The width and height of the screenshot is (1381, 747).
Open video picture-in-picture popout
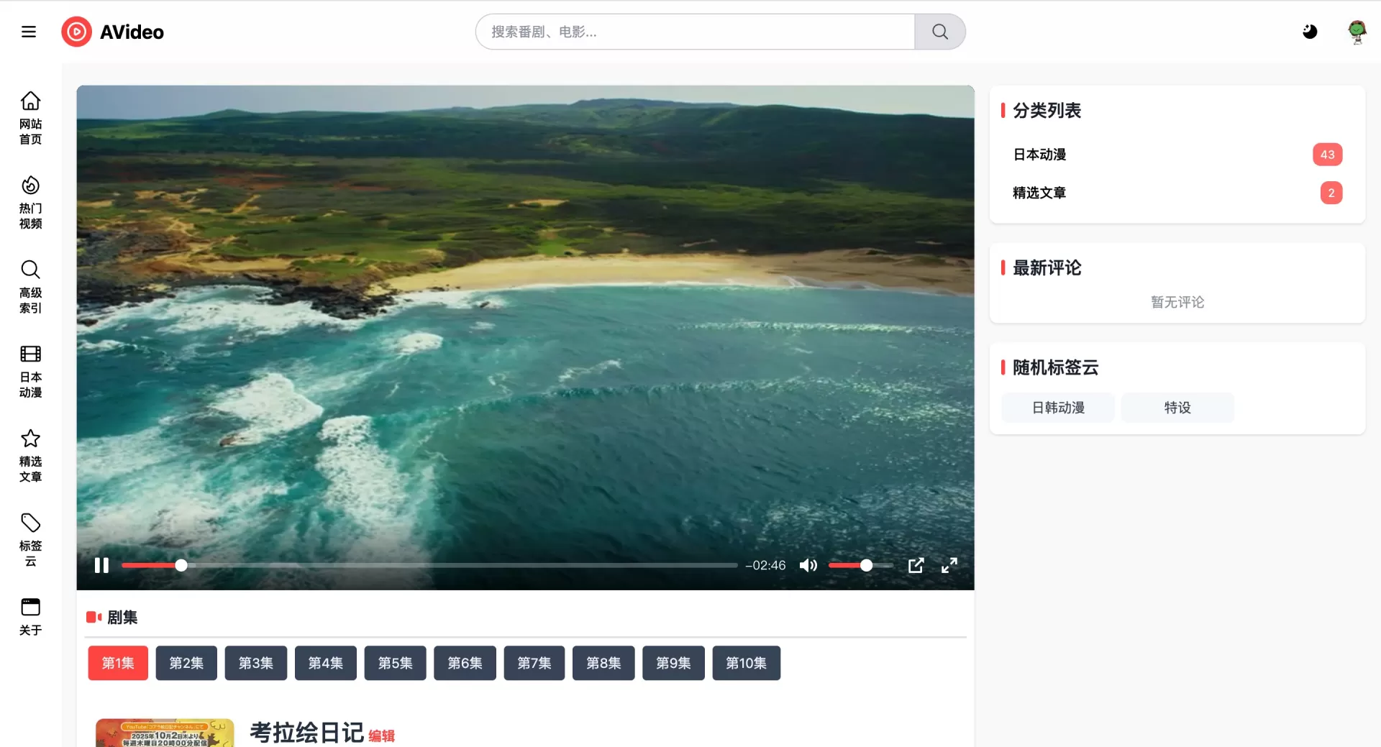coord(916,566)
